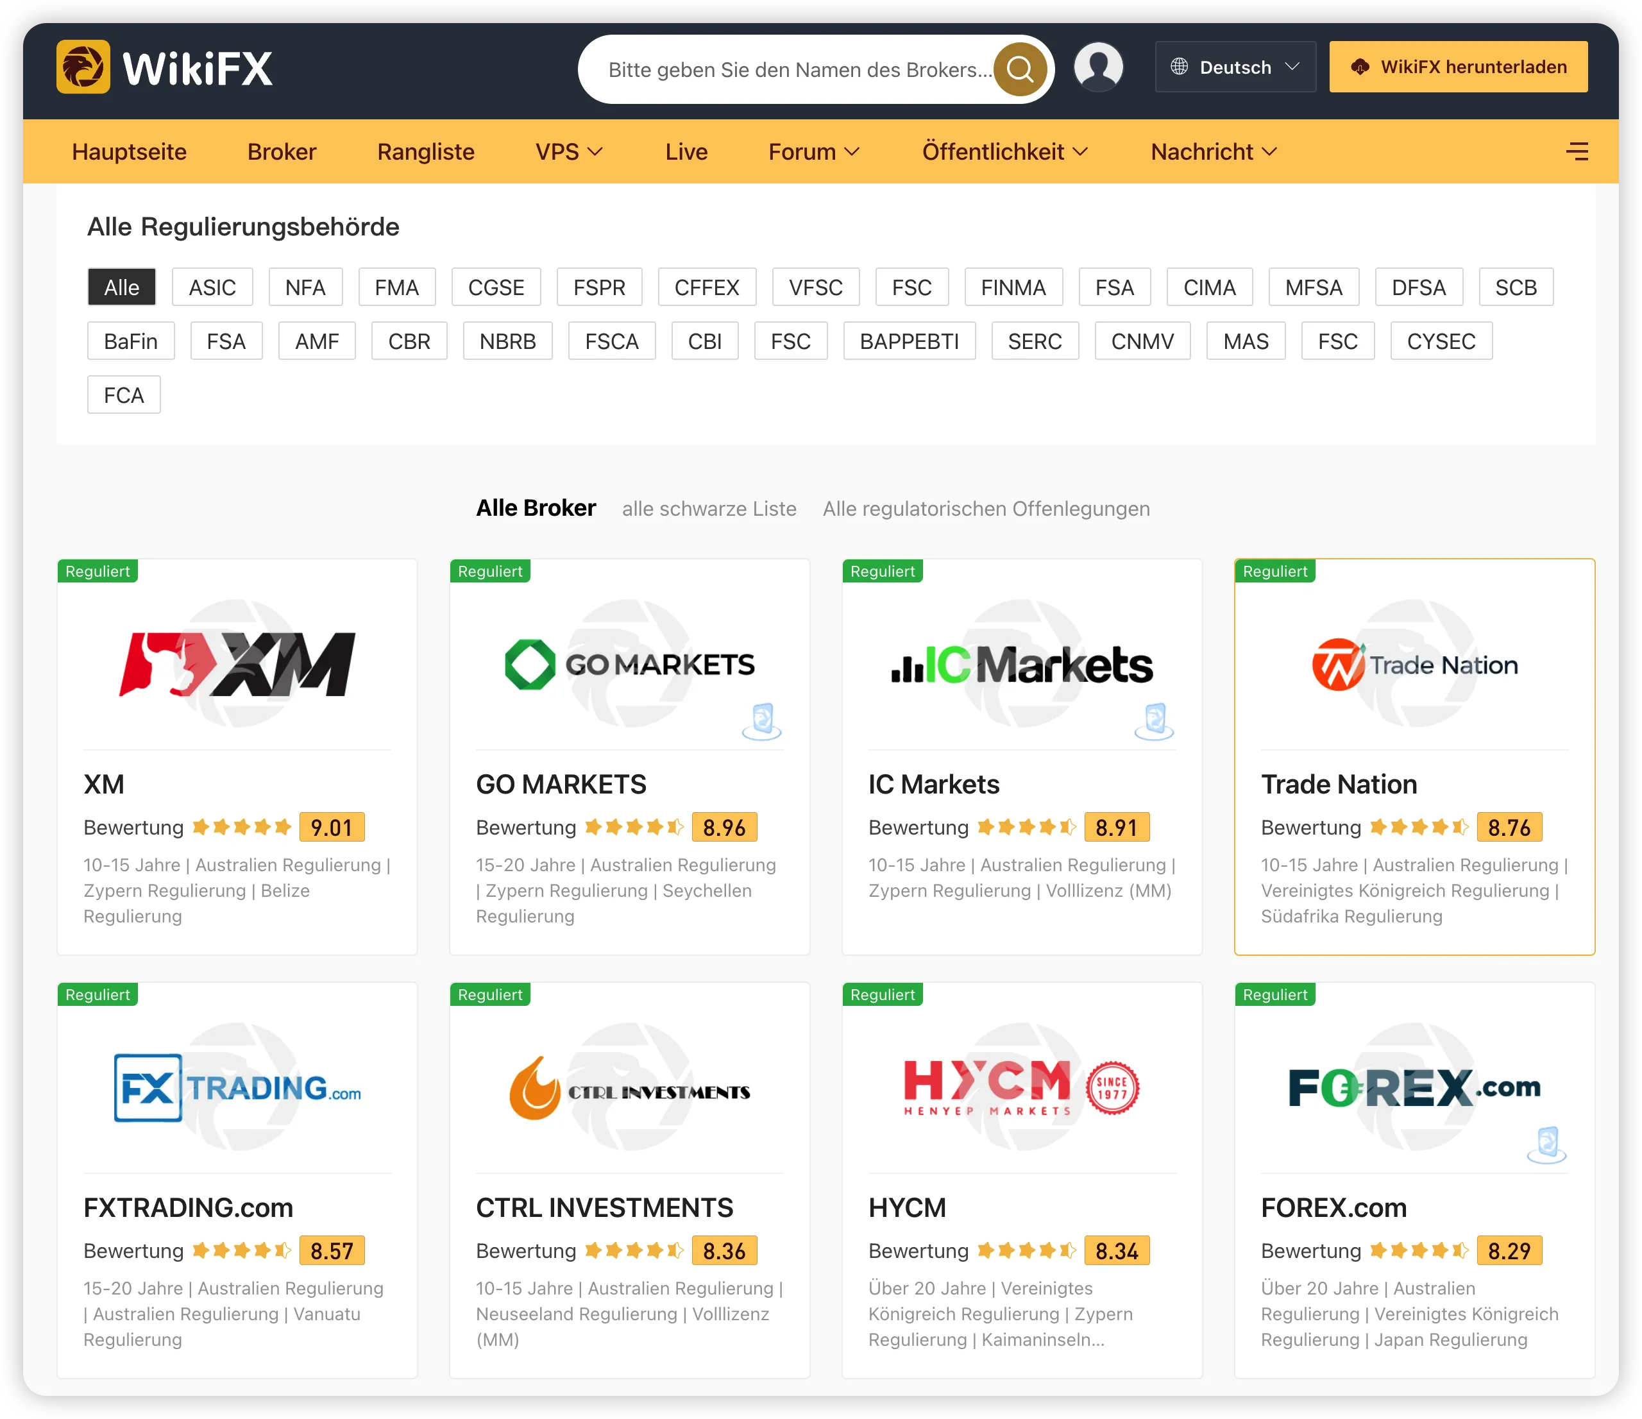The height and width of the screenshot is (1419, 1642).
Task: Open the Deutsch language dropdown
Action: [1235, 67]
